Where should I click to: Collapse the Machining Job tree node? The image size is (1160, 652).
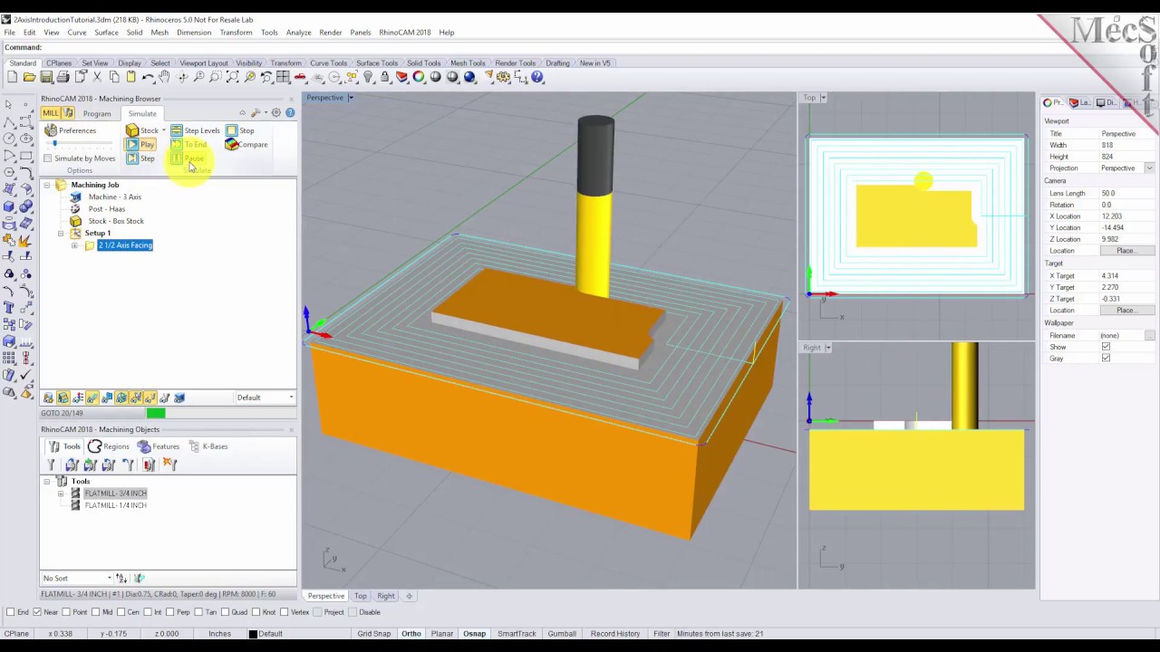tap(47, 185)
